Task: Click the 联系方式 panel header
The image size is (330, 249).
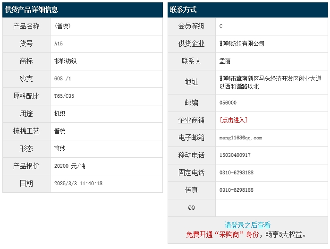Action: [x=184, y=9]
